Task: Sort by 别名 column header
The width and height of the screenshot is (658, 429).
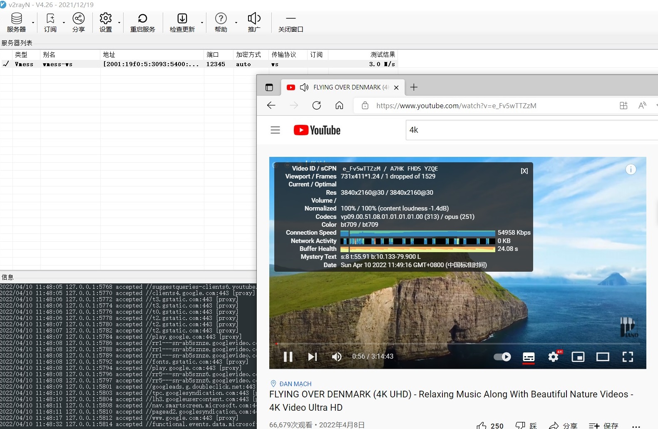Action: [x=70, y=55]
